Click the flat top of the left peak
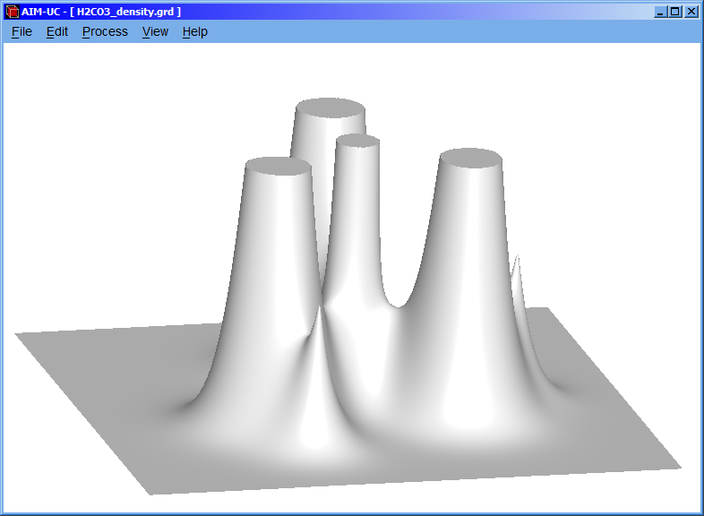 278,166
